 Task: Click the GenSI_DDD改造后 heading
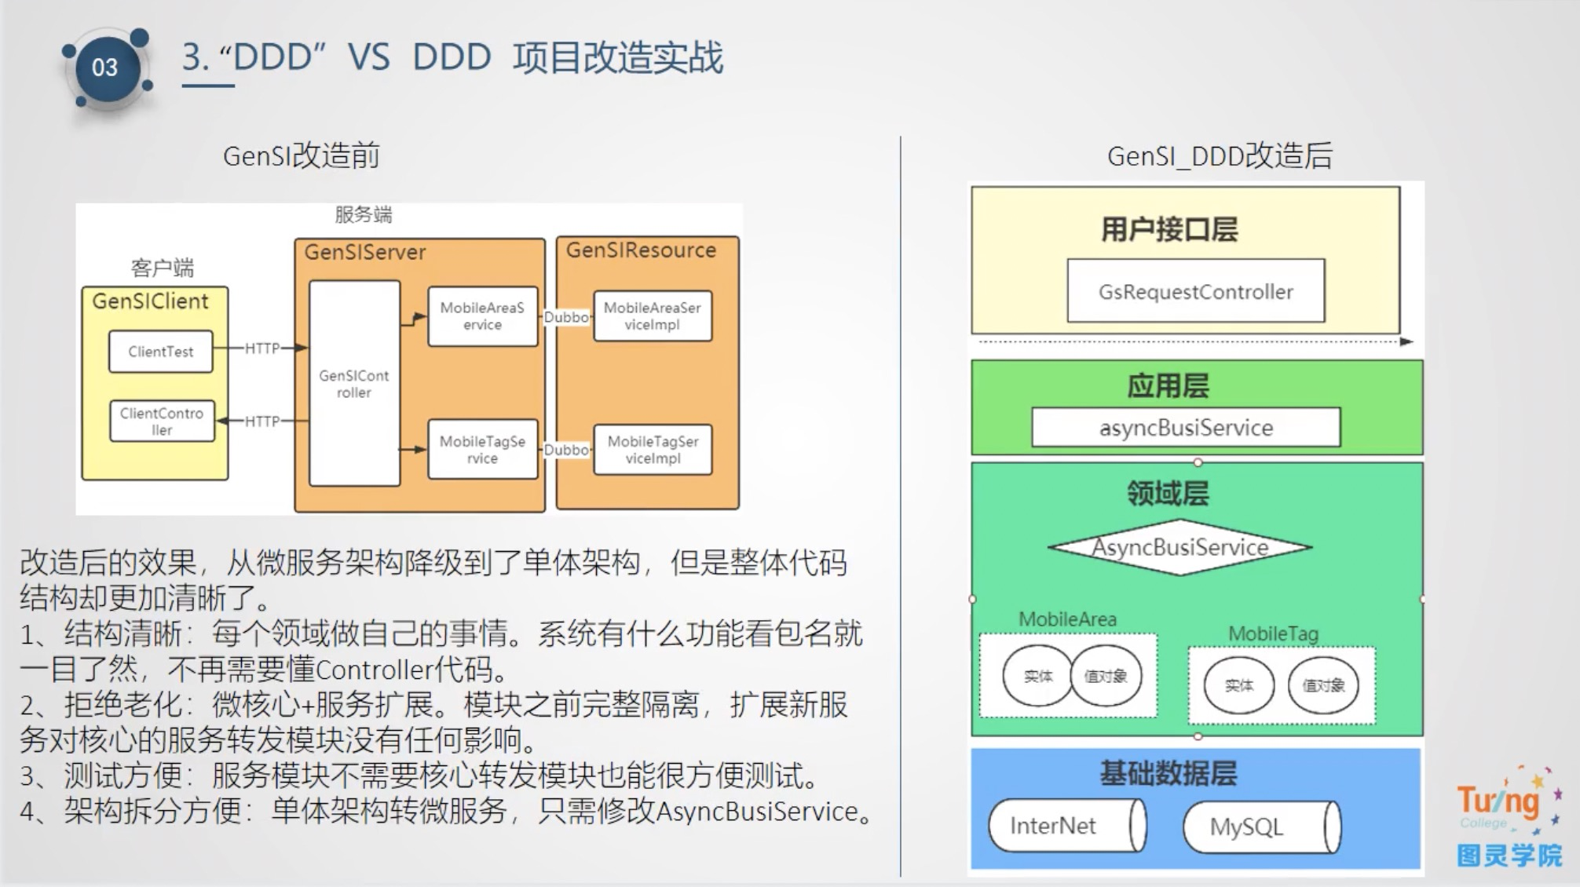tap(1220, 156)
